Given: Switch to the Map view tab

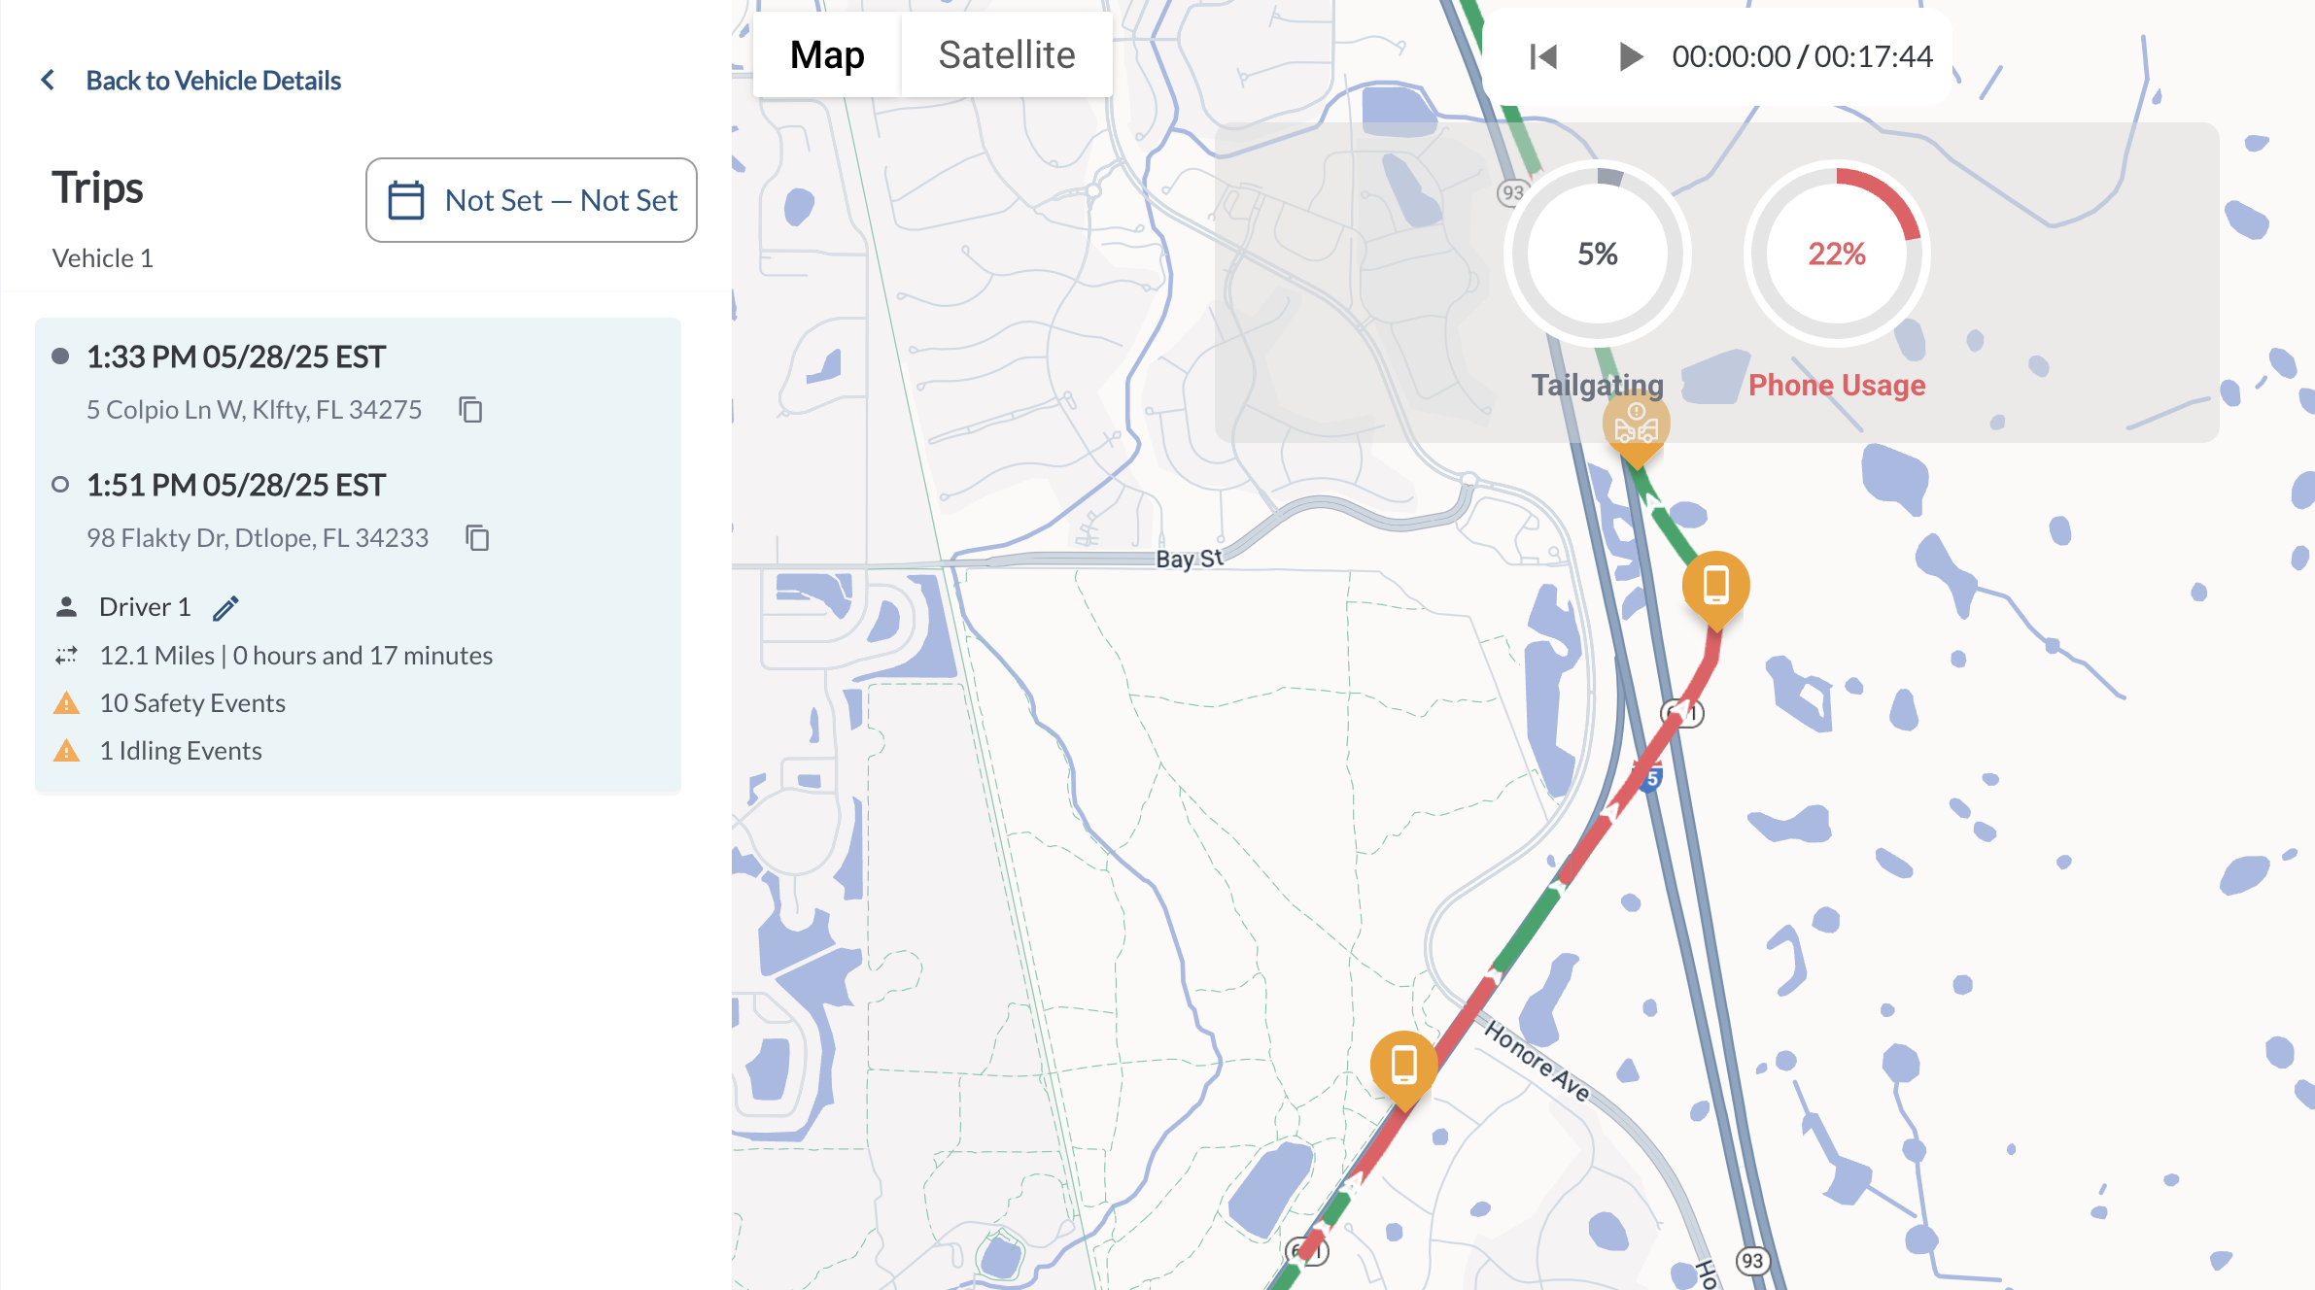Looking at the screenshot, I should click(x=827, y=54).
